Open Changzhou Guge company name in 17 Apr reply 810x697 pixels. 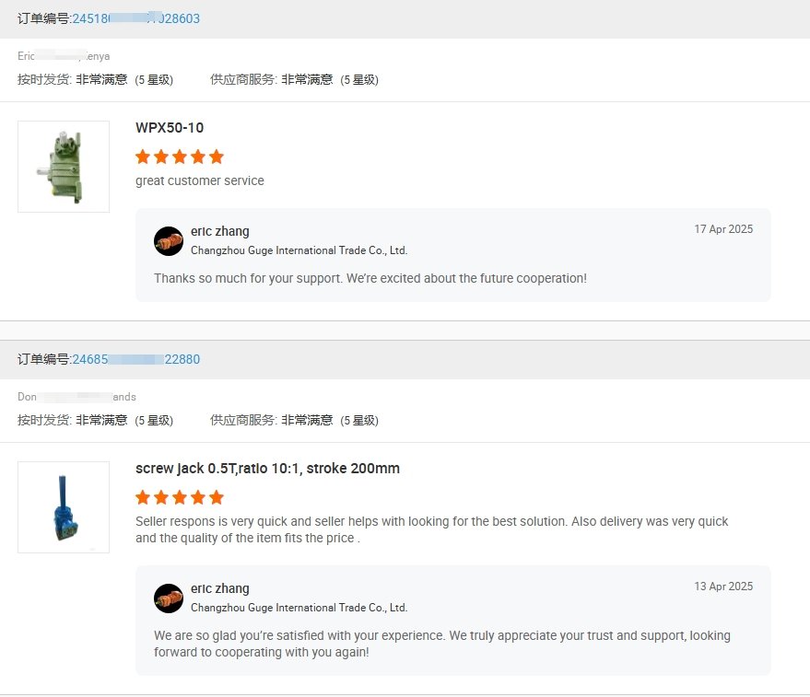point(299,250)
